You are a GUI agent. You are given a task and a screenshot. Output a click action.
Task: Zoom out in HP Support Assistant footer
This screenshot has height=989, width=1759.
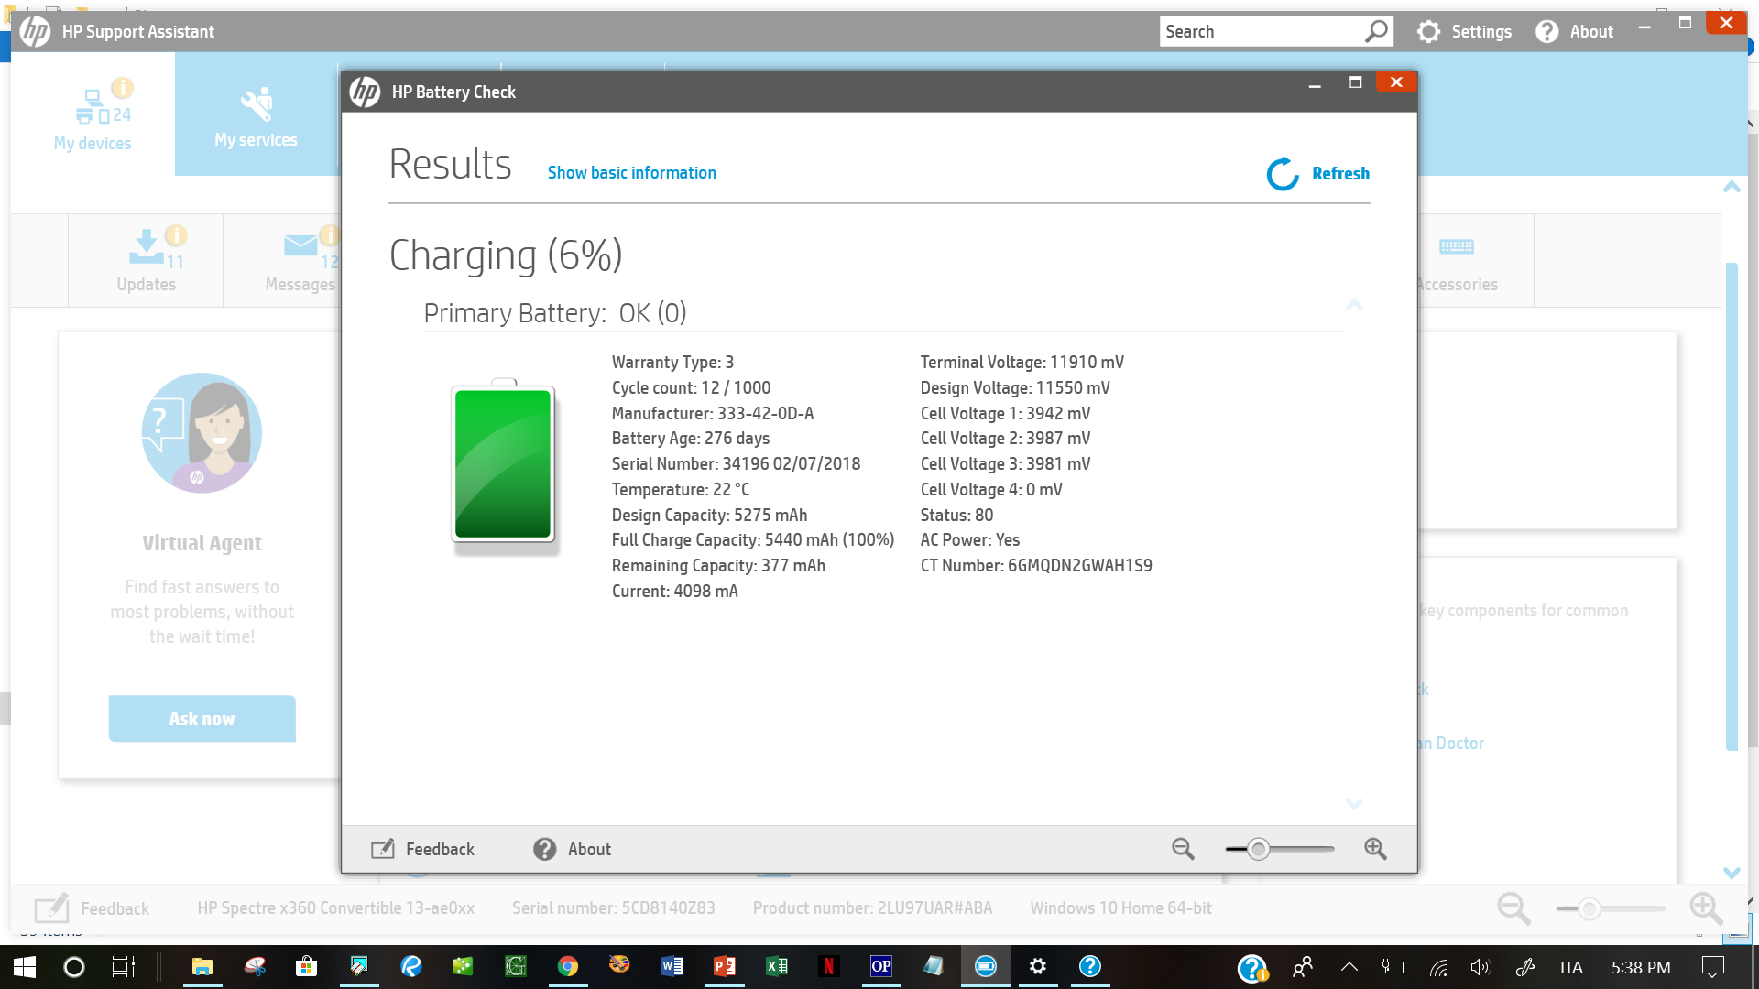[1513, 908]
